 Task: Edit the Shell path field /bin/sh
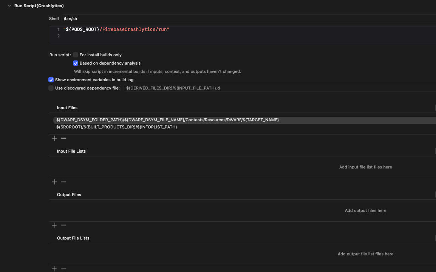(249, 19)
